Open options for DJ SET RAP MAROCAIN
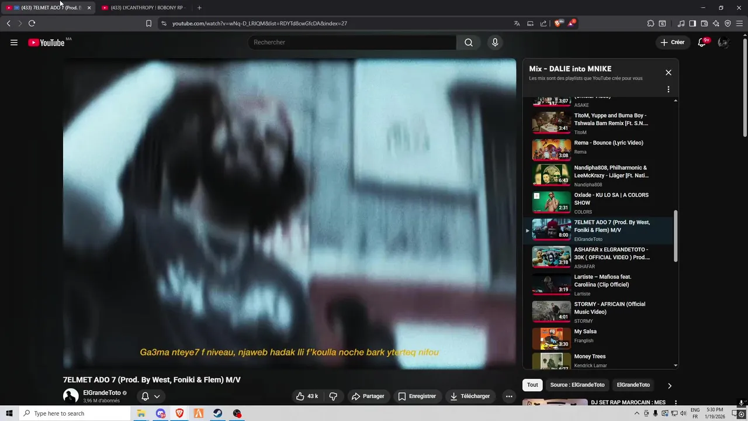This screenshot has height=421, width=748. [x=676, y=403]
